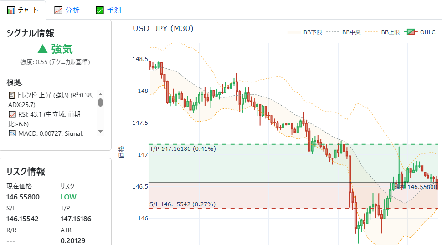Click the chart icon beside MACD reason
Image resolution: width=442 pixels, height=245 pixels.
tap(12, 133)
